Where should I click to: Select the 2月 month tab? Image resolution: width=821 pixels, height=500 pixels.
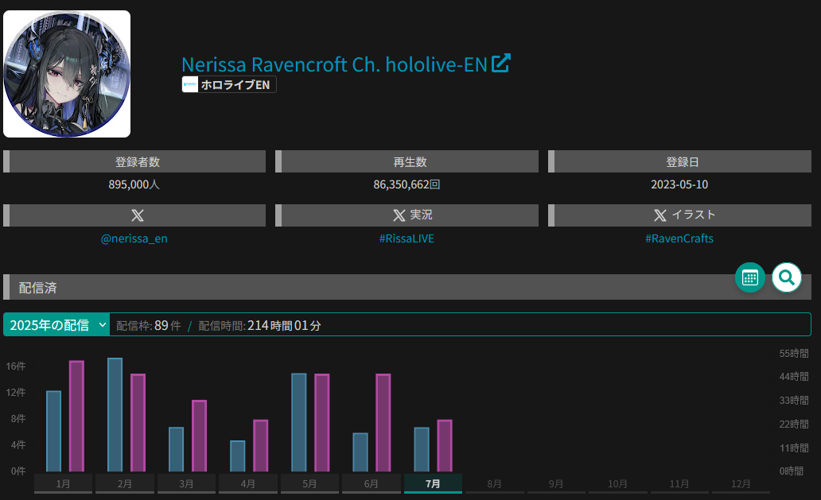(125, 484)
